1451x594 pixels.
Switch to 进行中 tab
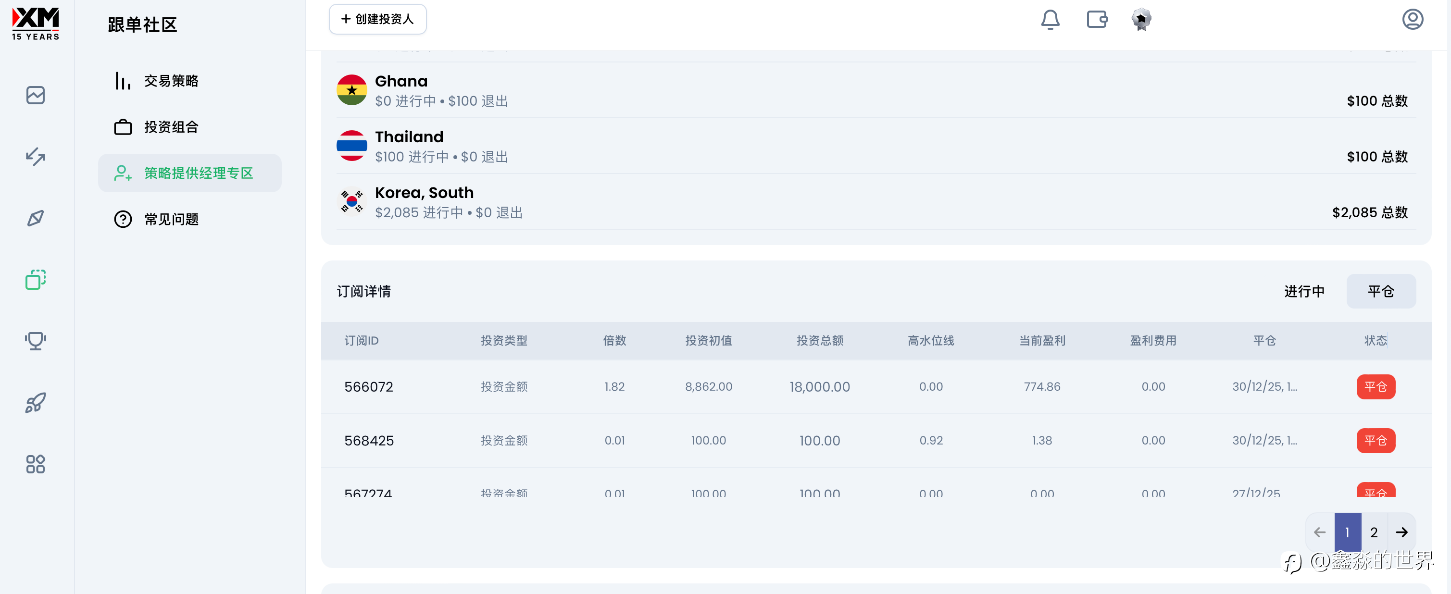pos(1303,291)
